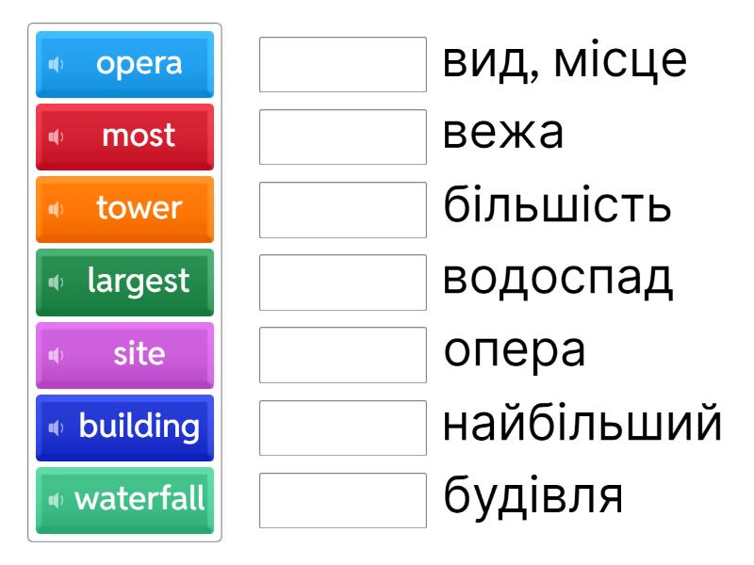The height and width of the screenshot is (565, 754).
Task: Click the drop slot next to будівля
Action: click(343, 499)
